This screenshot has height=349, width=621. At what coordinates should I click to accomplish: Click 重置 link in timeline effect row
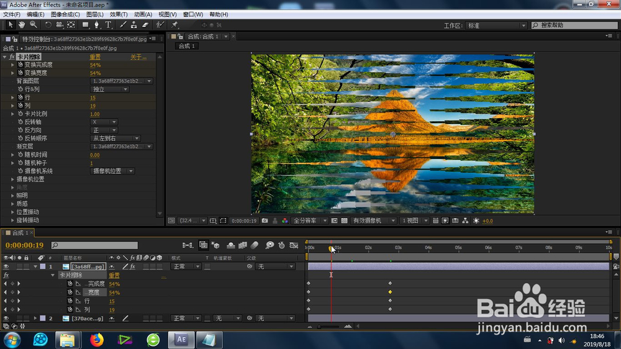114,275
